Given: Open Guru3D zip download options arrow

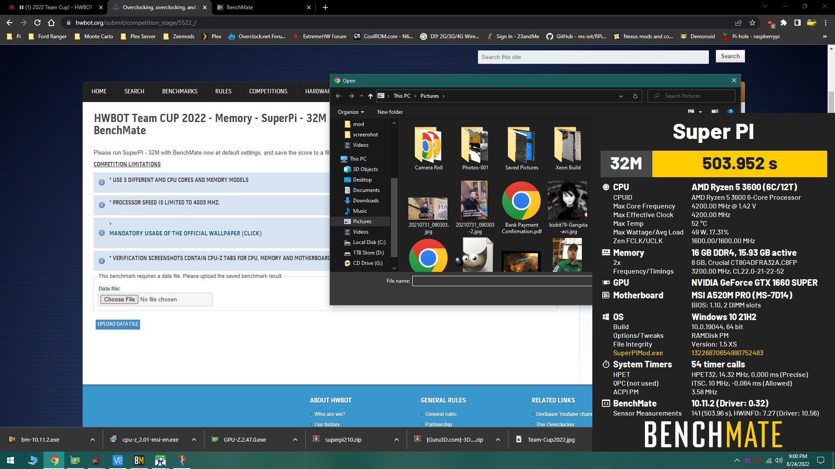Looking at the screenshot, I should (x=498, y=440).
